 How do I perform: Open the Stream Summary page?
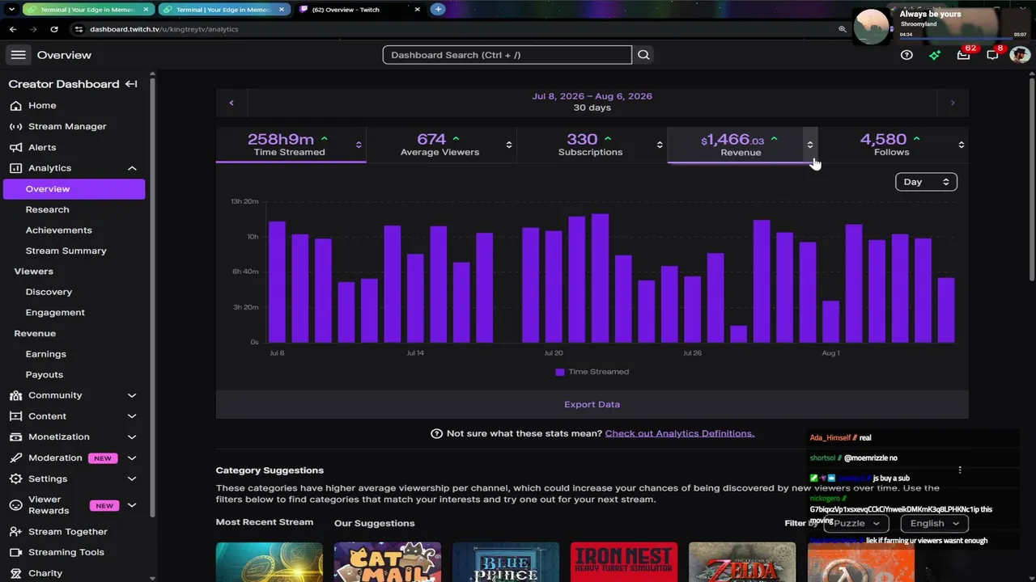pos(66,251)
